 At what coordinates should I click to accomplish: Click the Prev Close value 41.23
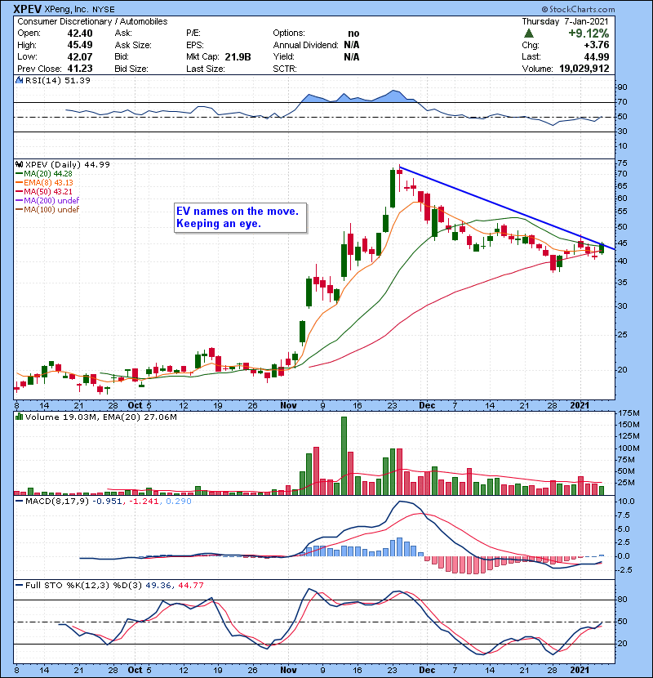pos(80,69)
